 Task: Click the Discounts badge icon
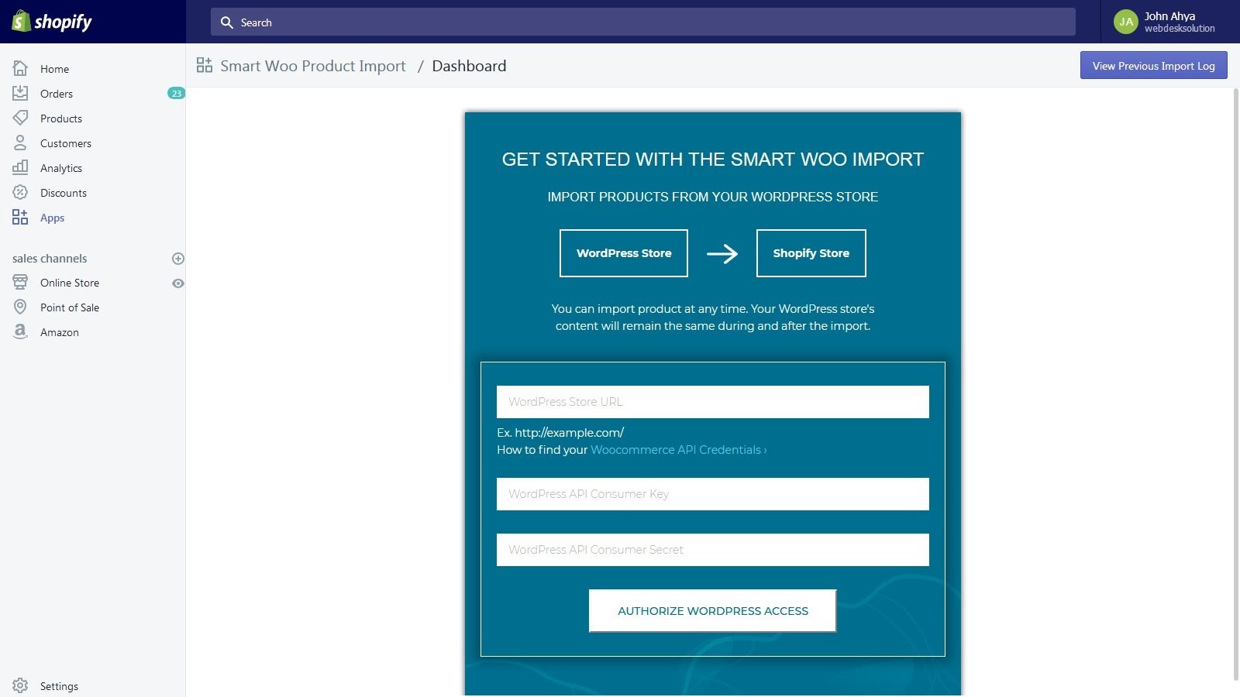tap(20, 192)
